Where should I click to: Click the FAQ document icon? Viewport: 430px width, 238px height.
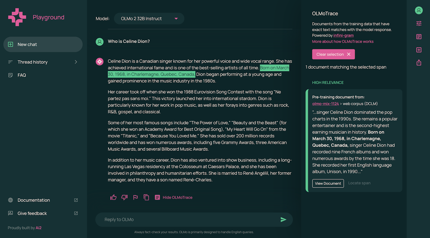tap(11, 75)
